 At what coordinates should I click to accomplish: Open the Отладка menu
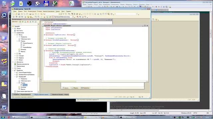[39, 11]
